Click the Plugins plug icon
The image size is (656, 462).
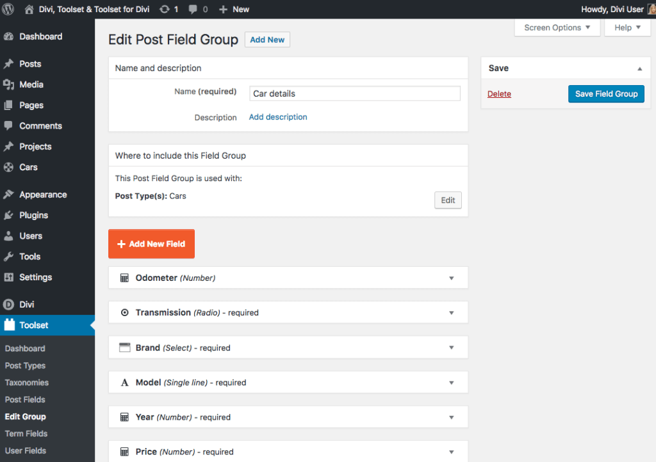pos(9,215)
